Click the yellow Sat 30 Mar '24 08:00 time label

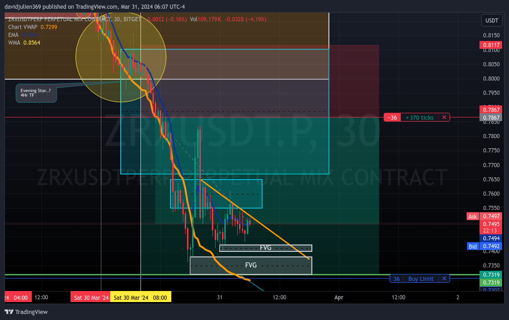pyautogui.click(x=140, y=297)
